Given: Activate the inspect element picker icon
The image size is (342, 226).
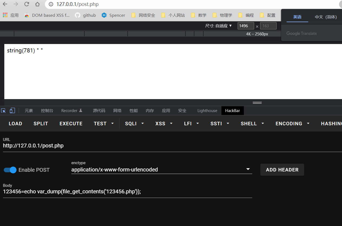Looking at the screenshot, I should click(x=4, y=110).
